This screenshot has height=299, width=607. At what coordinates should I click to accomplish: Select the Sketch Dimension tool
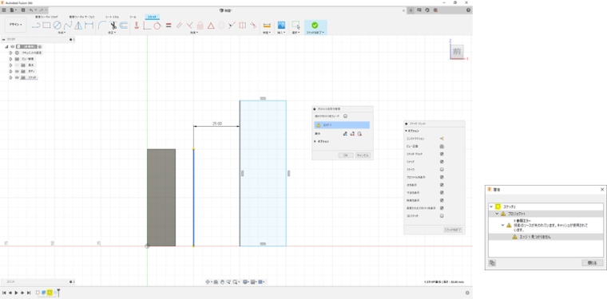[x=89, y=26]
